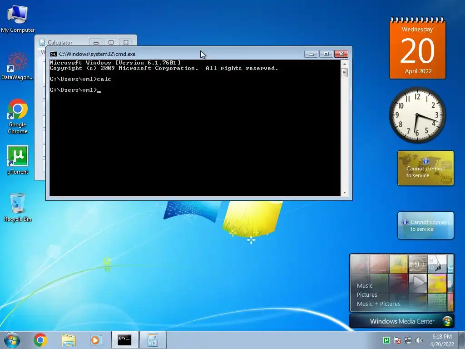Maximize the Calculator window
465x349 pixels.
click(111, 43)
